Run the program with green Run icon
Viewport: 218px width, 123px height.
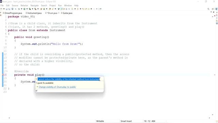click(x=24, y=9)
